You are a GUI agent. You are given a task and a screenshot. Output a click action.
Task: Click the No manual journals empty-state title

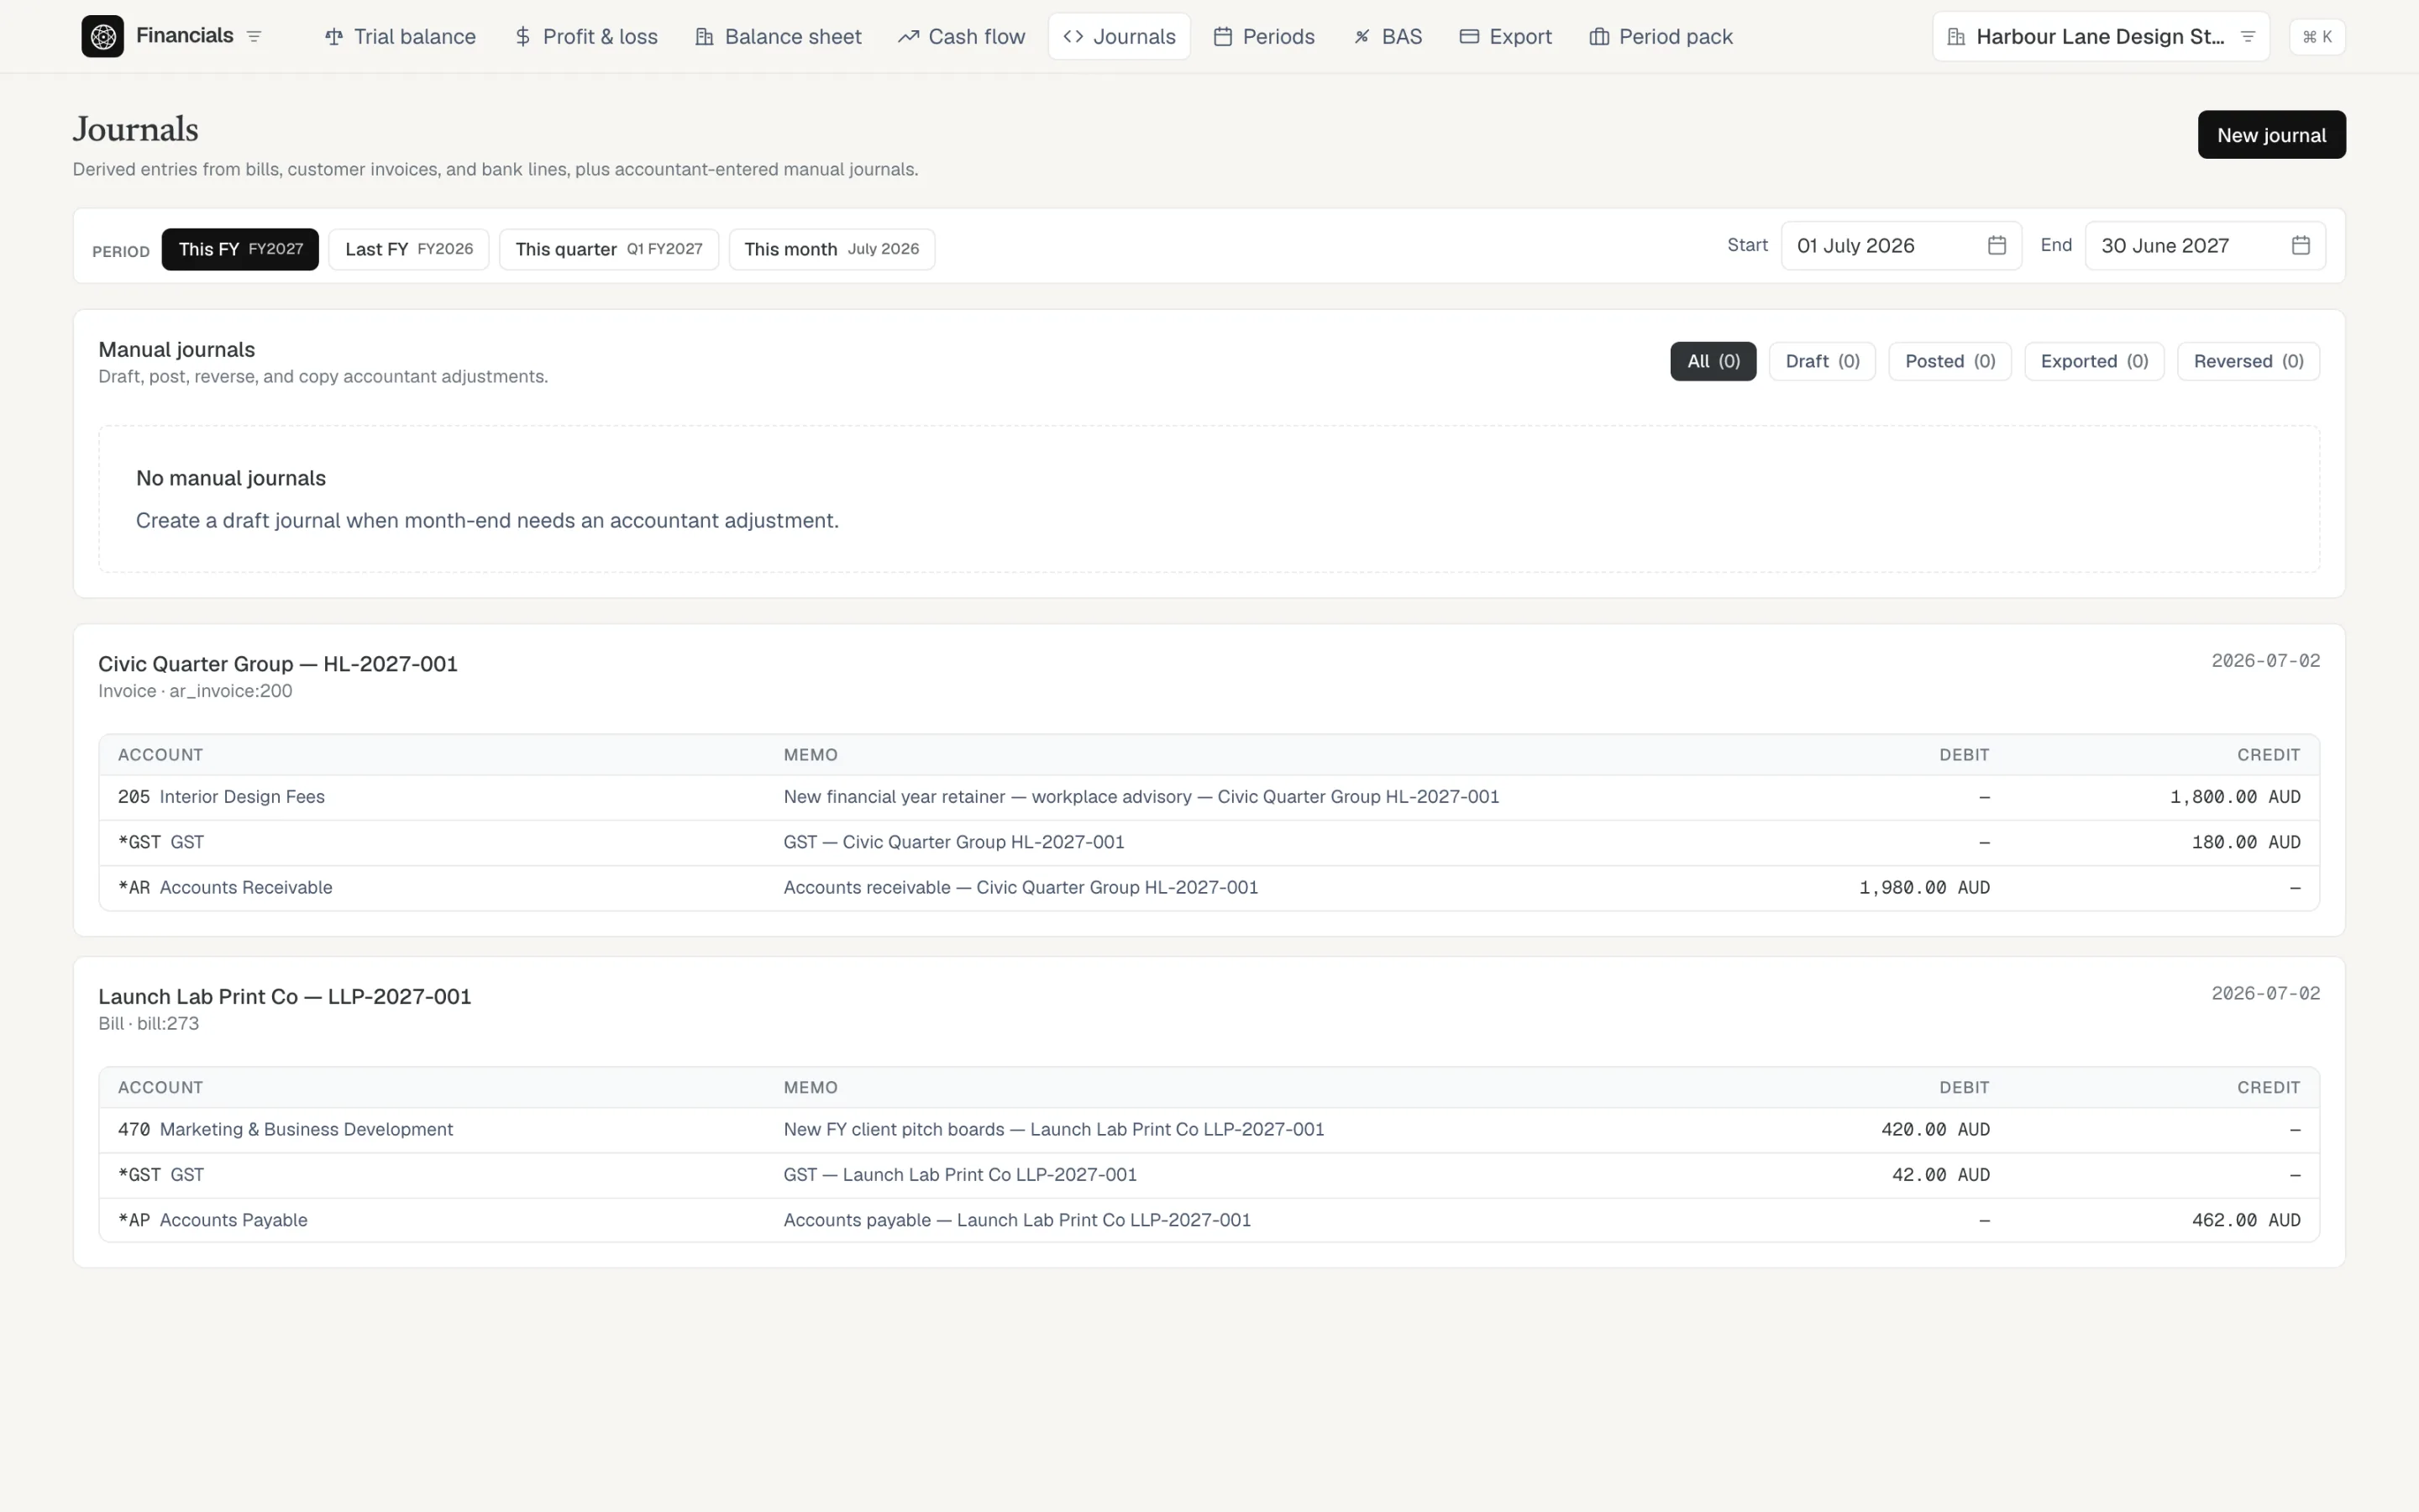point(231,478)
